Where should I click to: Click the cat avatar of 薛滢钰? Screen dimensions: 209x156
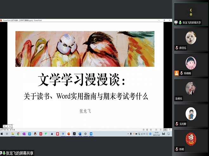(191, 38)
